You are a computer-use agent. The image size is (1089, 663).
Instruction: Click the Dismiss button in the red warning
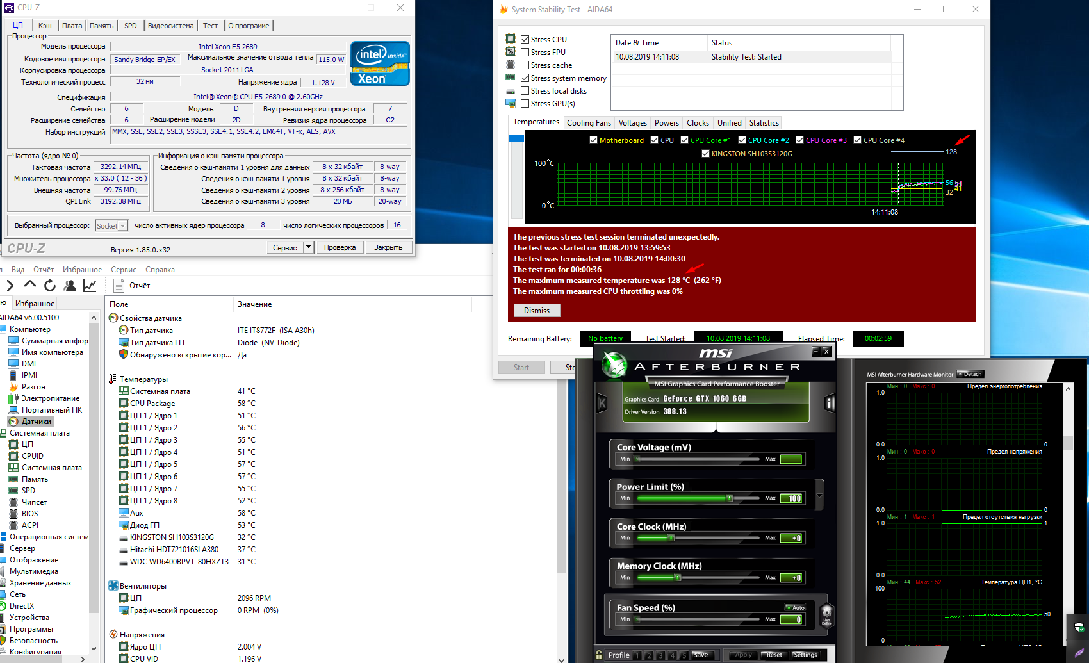[x=537, y=311]
